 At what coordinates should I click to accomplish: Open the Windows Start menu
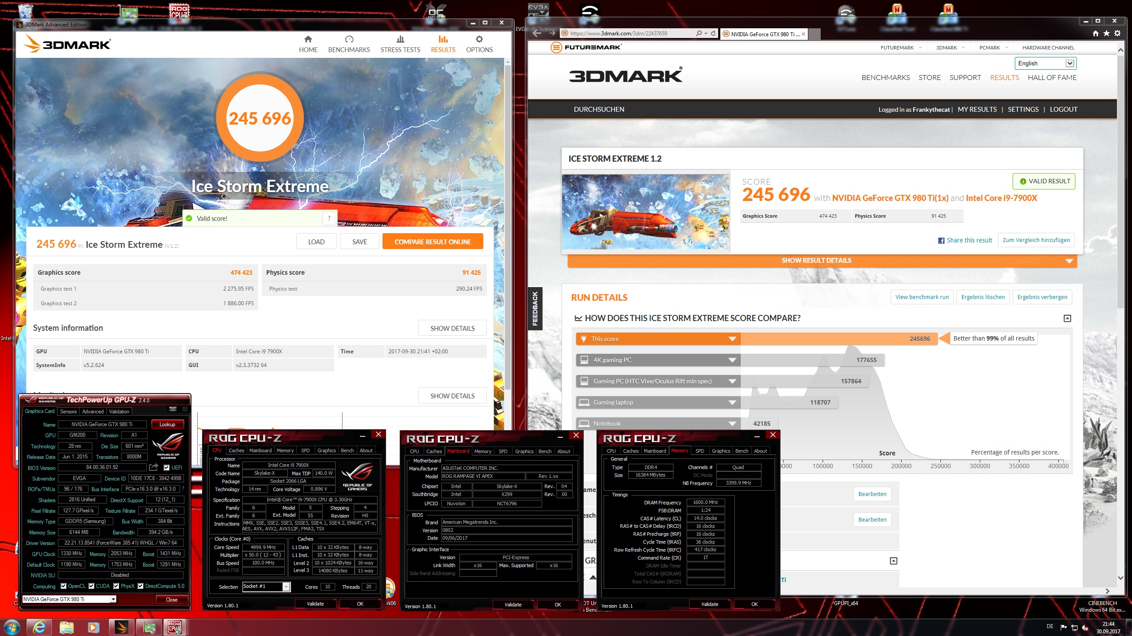pos(11,627)
